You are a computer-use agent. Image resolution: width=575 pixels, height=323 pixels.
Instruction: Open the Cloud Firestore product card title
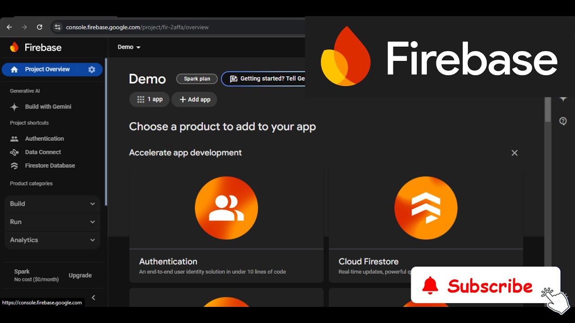368,262
